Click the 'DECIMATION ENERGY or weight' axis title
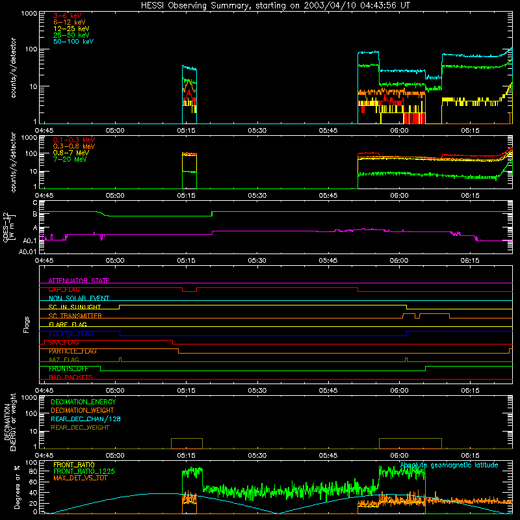 [10, 422]
